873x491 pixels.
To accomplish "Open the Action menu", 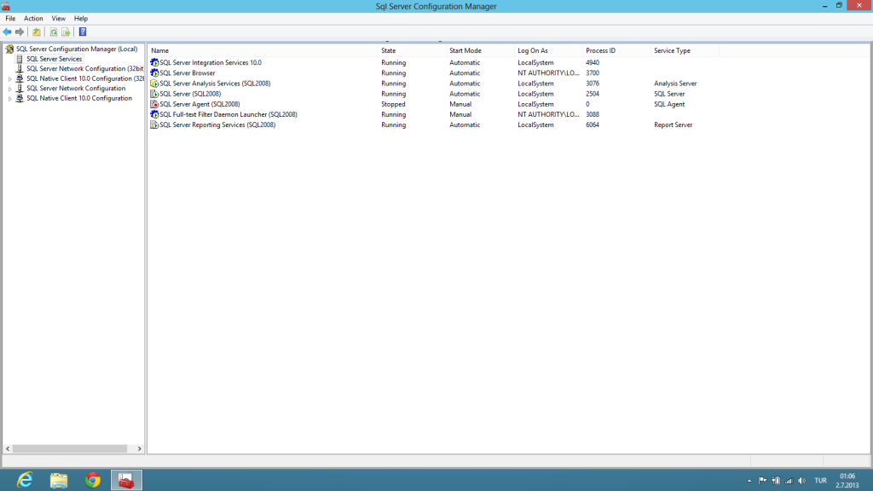I will [33, 19].
